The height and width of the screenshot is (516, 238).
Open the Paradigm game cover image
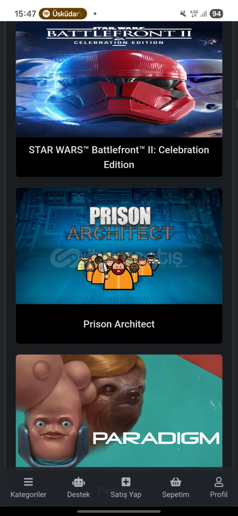119,411
